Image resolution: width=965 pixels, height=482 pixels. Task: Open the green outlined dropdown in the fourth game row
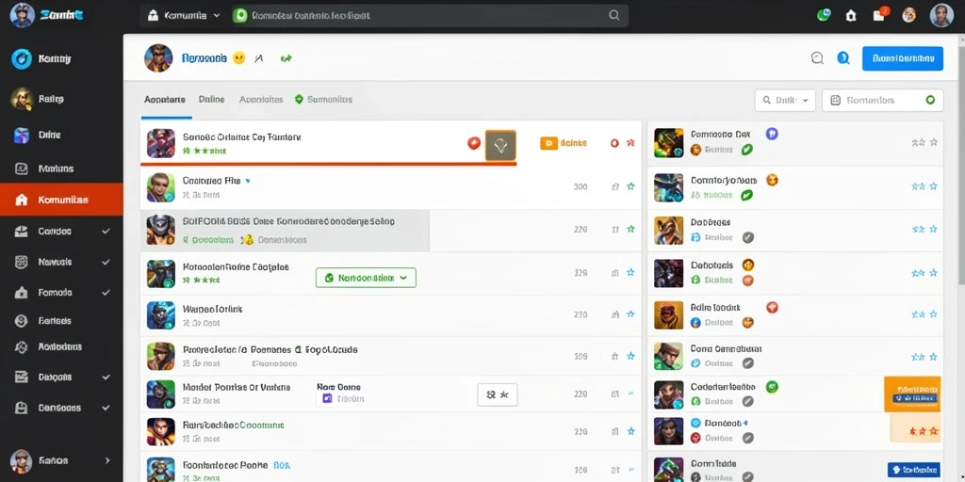click(x=366, y=278)
